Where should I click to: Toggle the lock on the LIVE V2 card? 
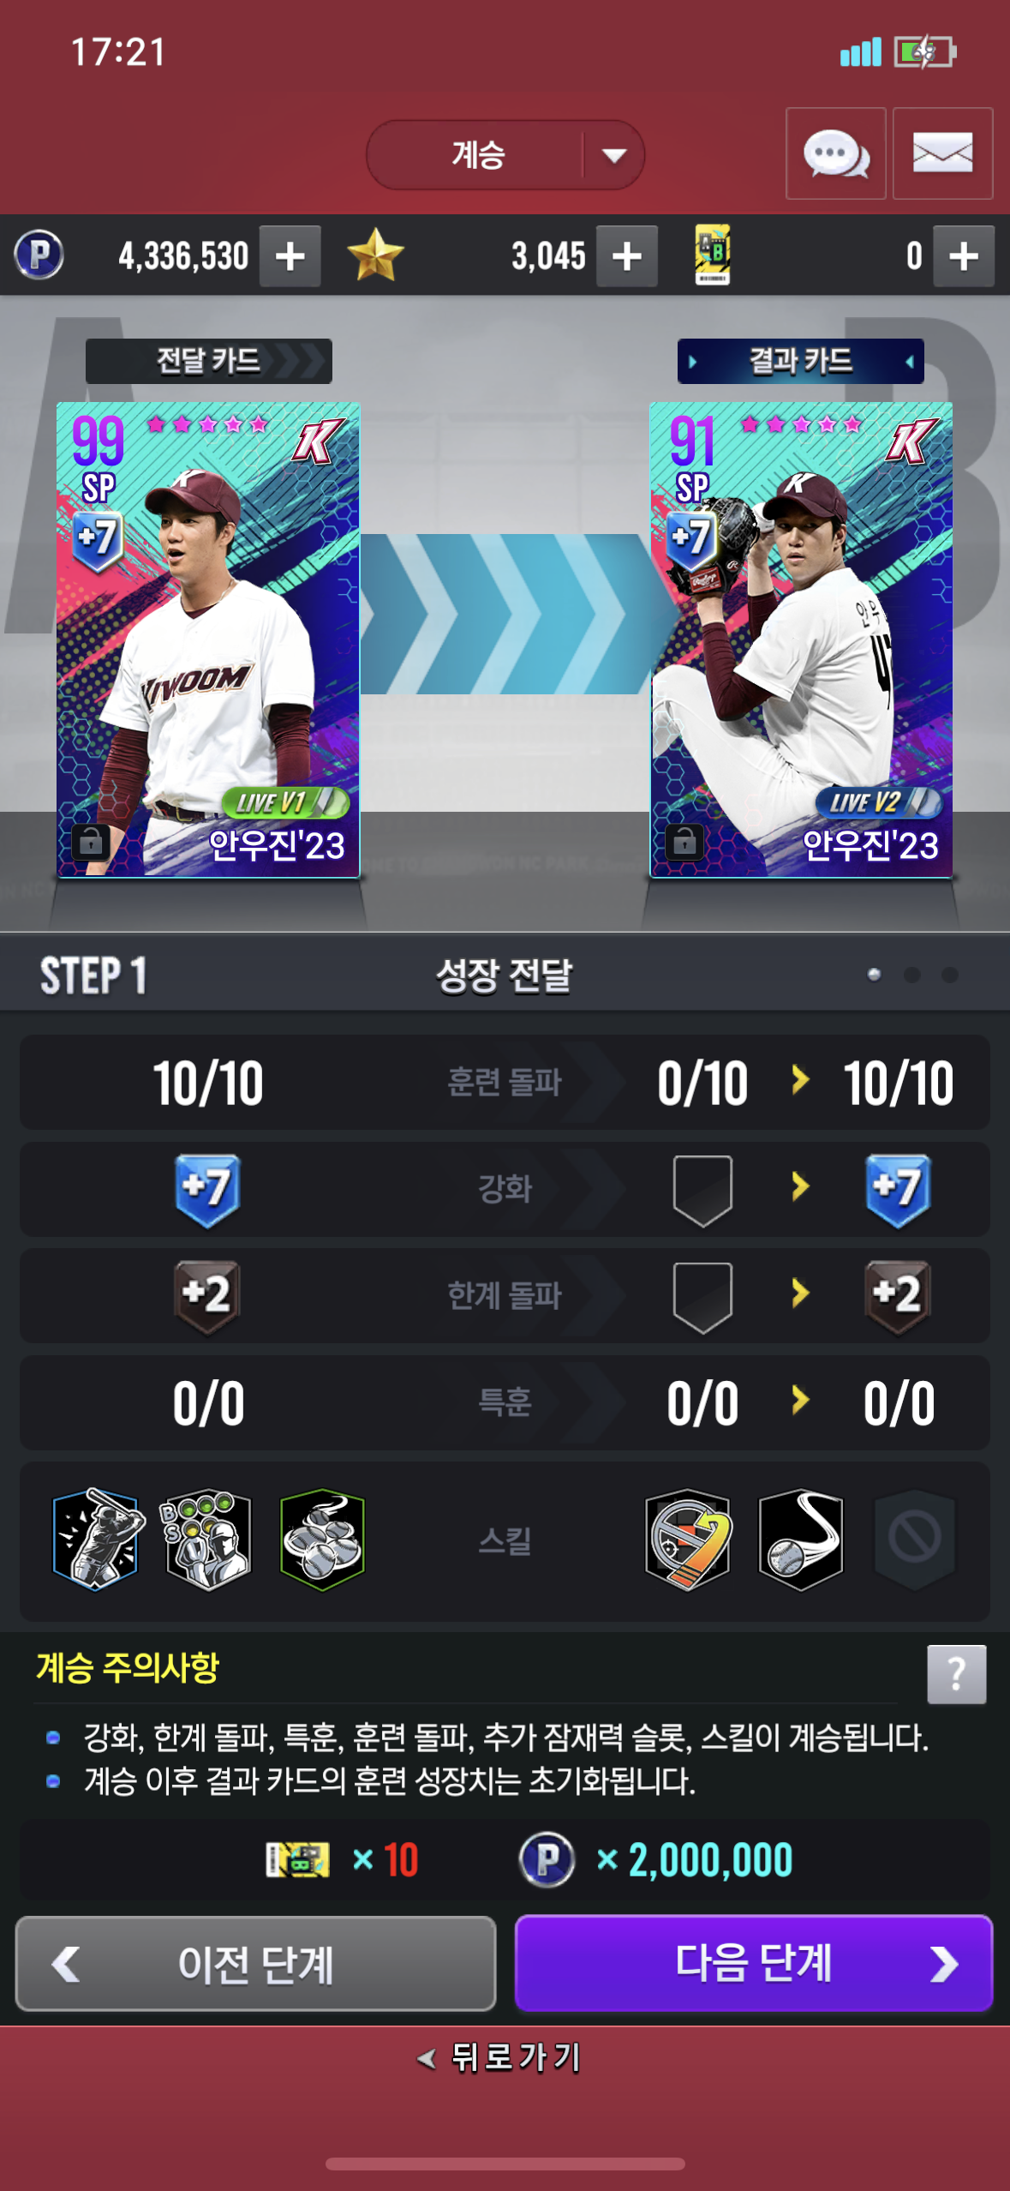684,843
